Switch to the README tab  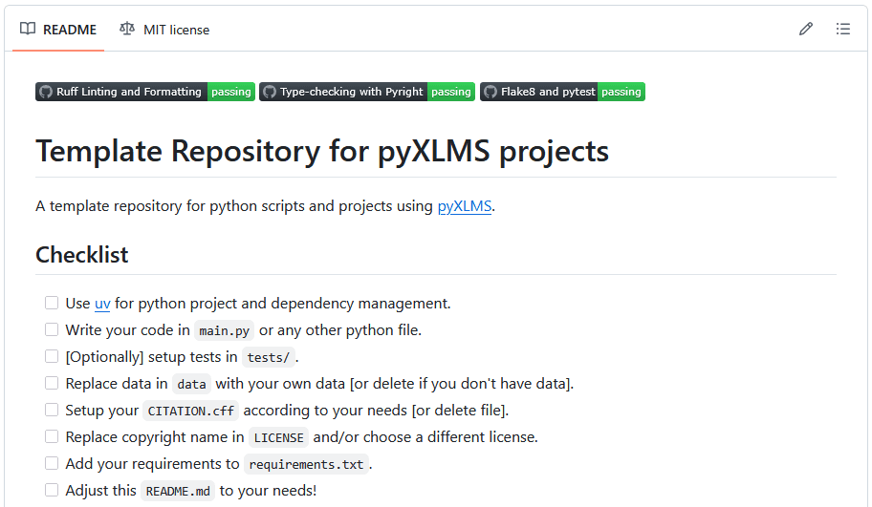pos(58,30)
